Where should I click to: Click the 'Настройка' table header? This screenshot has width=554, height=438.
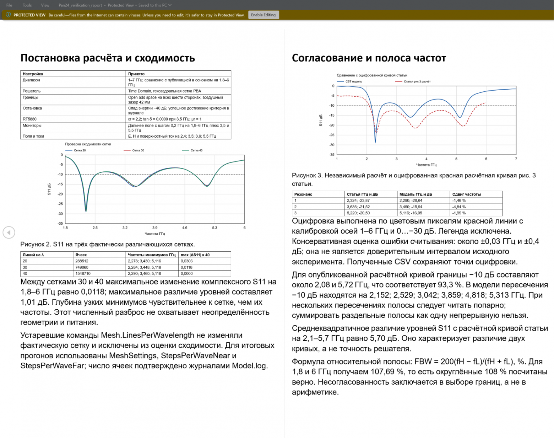click(73, 74)
